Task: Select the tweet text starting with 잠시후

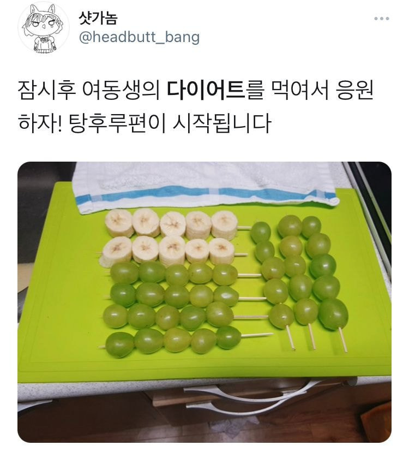Action: click(195, 106)
